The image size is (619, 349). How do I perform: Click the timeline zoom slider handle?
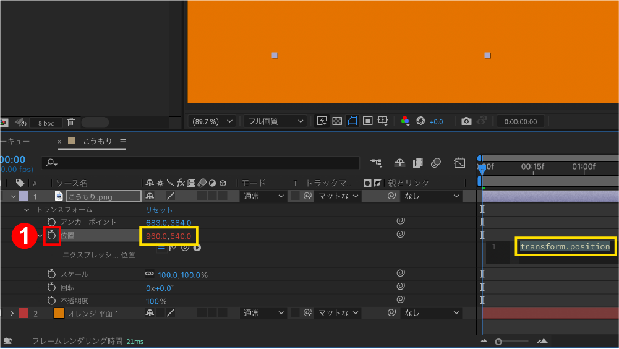click(498, 342)
